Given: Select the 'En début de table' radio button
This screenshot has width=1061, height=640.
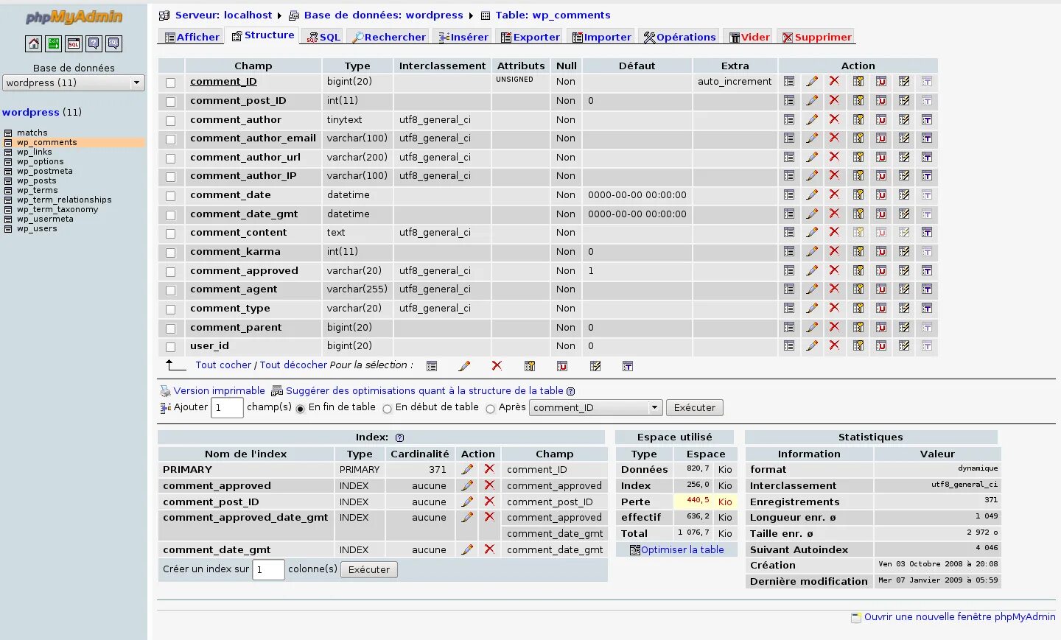Looking at the screenshot, I should pyautogui.click(x=388, y=409).
